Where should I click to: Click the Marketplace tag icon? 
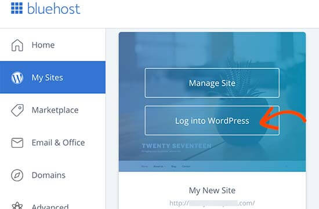coord(17,110)
